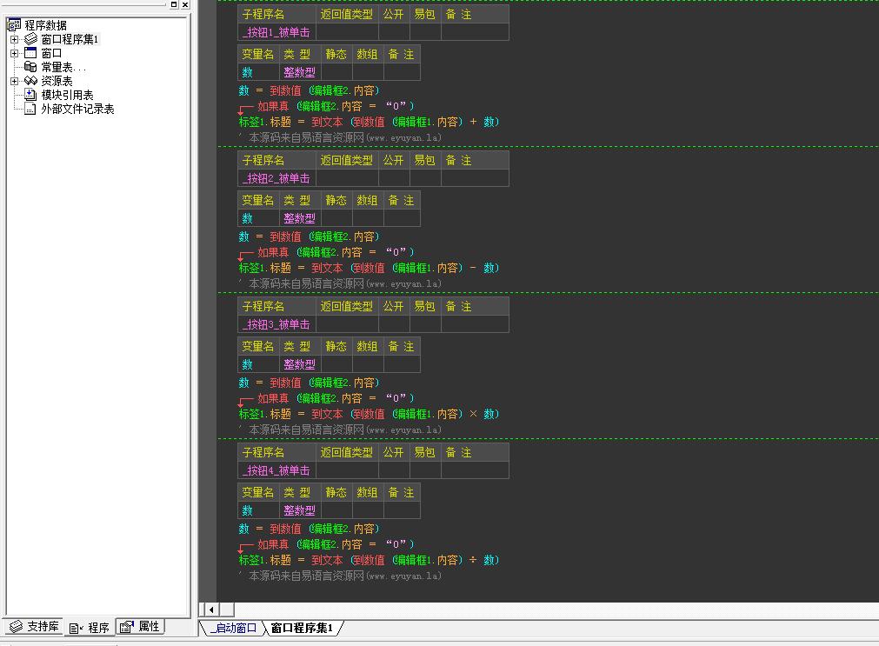This screenshot has width=879, height=646.
Task: Click the 如果真 line in _按钮2_被单击
Action: 336,252
